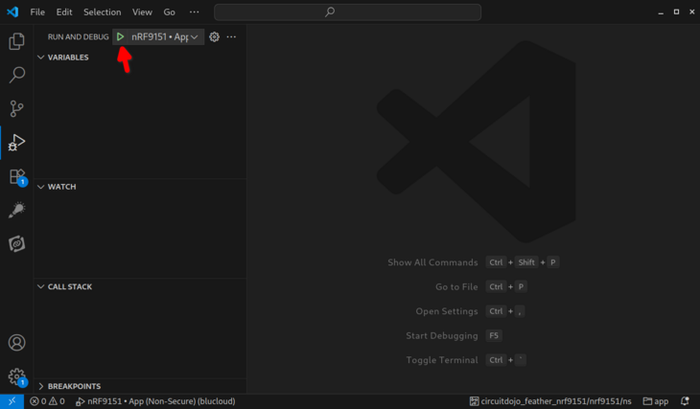This screenshot has width=700, height=409.
Task: Open the overflow menu ellipsis in menu bar
Action: point(195,12)
